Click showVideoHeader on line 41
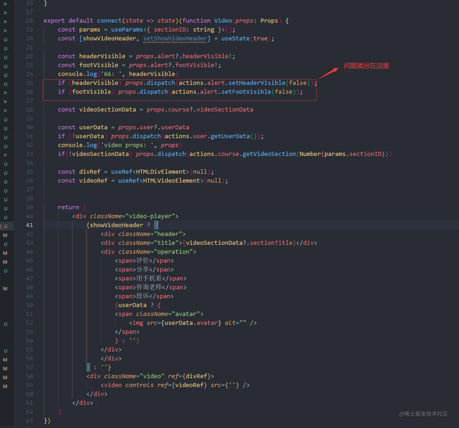The height and width of the screenshot is (428, 459). coord(116,225)
